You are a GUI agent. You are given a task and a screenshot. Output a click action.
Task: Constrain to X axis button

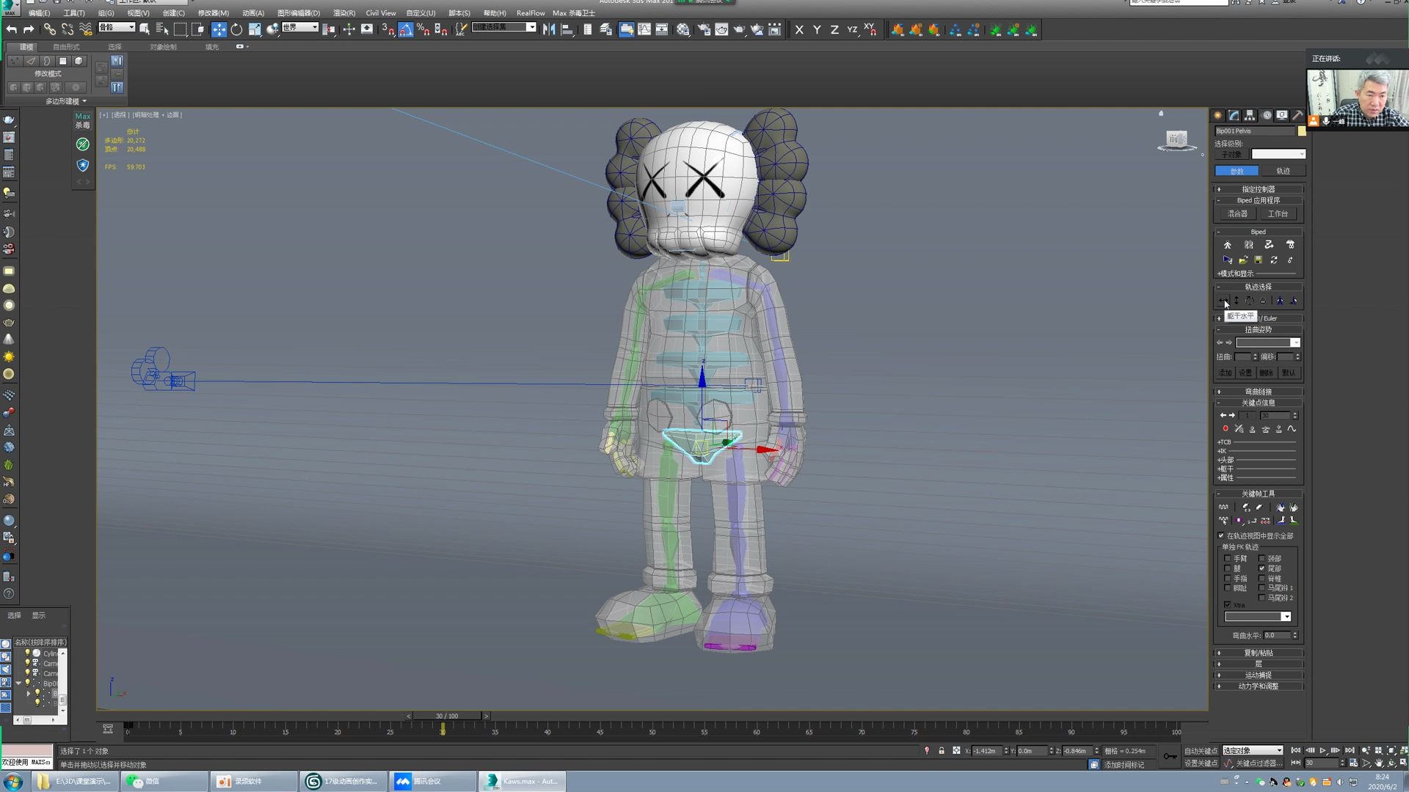pos(799,29)
